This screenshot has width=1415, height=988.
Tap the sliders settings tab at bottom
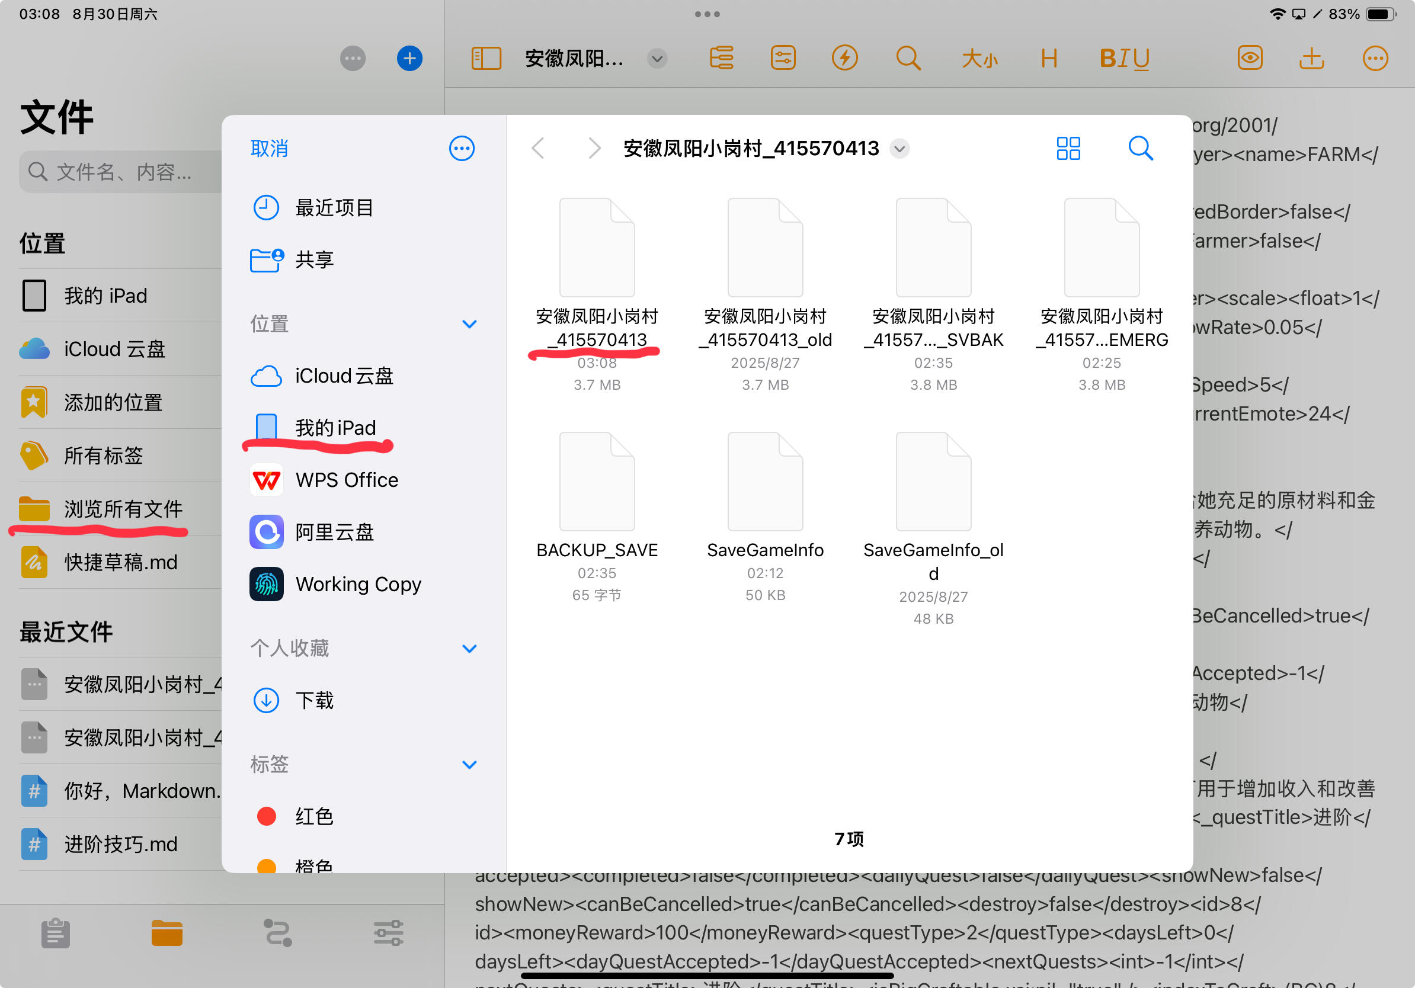388,933
